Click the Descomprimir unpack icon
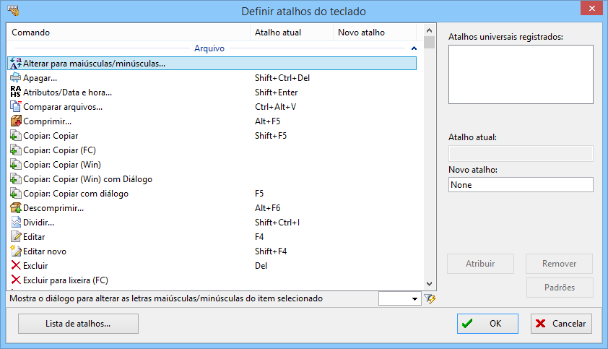This screenshot has width=608, height=349. pyautogui.click(x=15, y=207)
